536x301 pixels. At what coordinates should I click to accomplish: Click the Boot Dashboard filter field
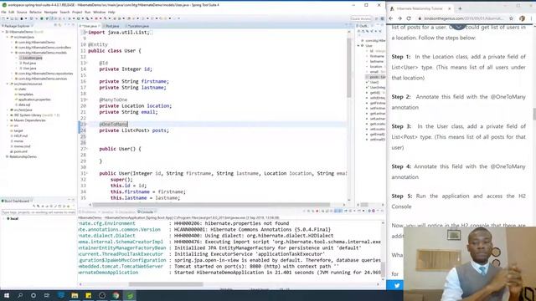[x=39, y=212]
